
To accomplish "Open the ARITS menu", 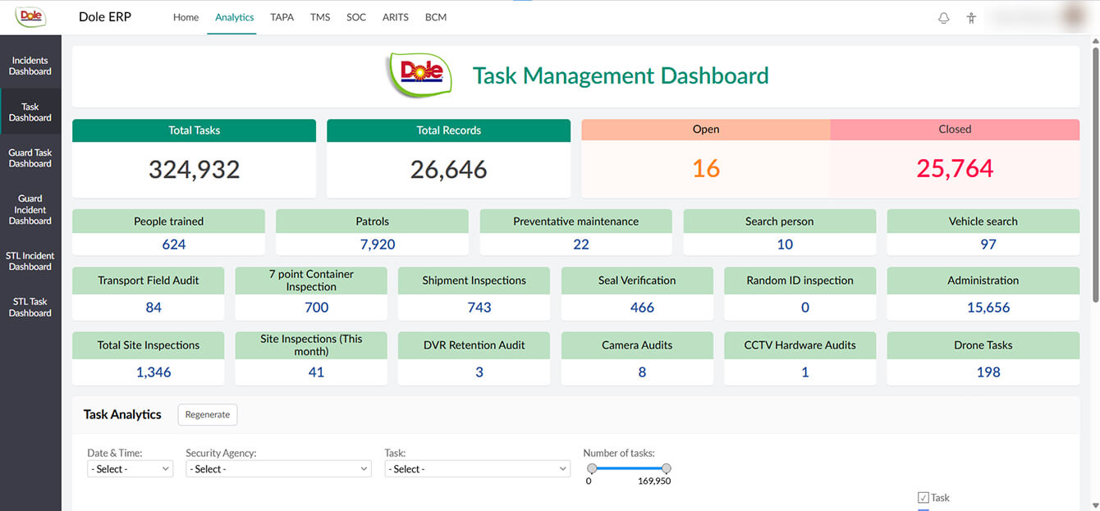I will click(396, 17).
